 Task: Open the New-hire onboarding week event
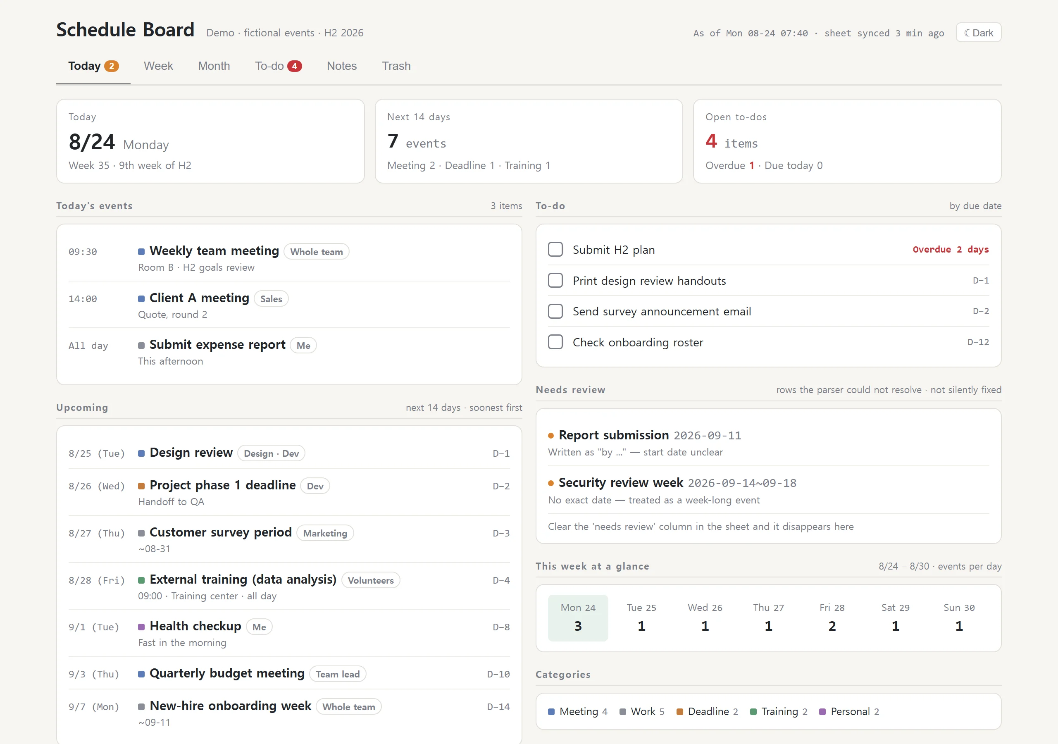(x=289, y=713)
